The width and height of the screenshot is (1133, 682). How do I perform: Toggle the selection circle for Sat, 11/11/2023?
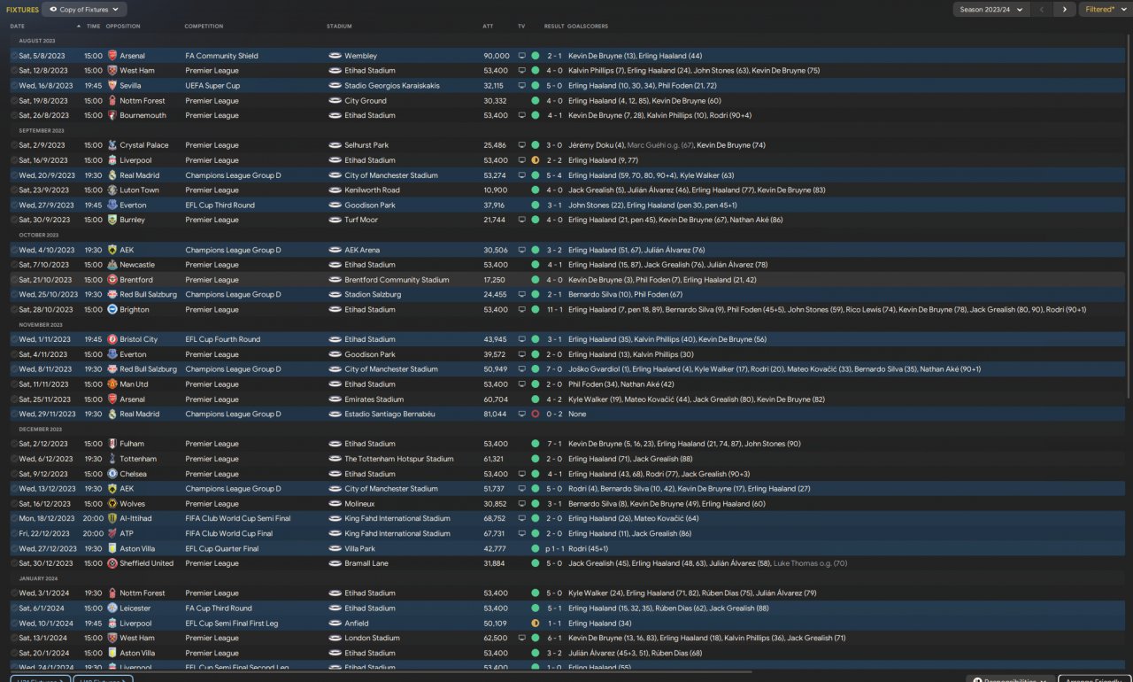[x=14, y=384]
